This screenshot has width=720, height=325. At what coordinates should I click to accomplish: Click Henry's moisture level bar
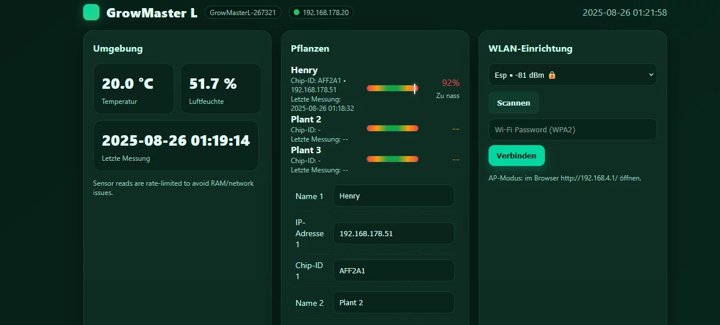pyautogui.click(x=392, y=88)
